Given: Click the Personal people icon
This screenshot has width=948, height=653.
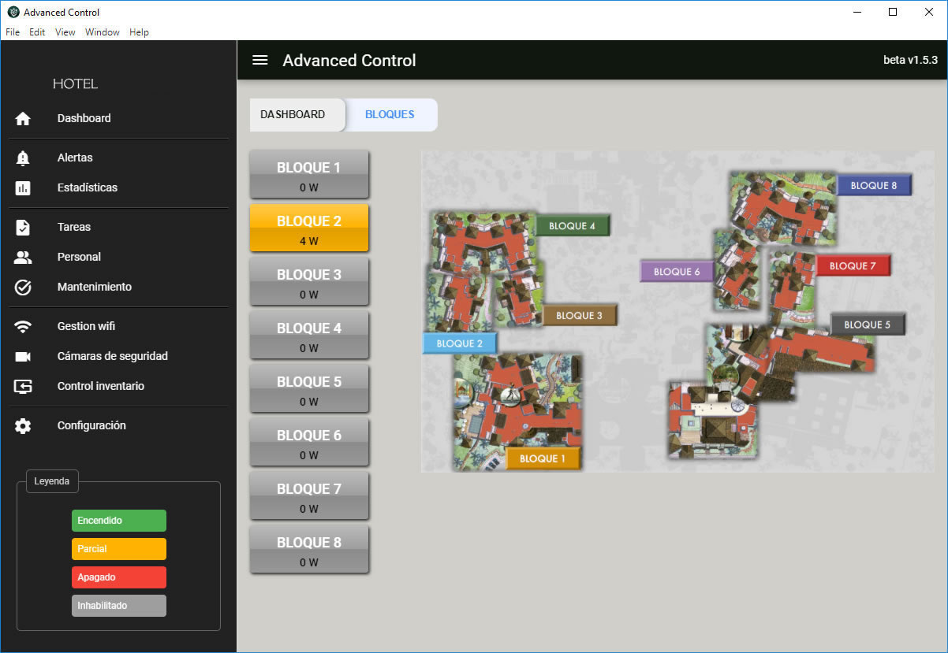Looking at the screenshot, I should (x=23, y=258).
